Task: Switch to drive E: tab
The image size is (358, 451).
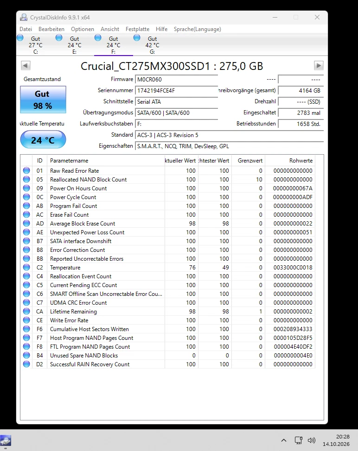Action: click(74, 45)
